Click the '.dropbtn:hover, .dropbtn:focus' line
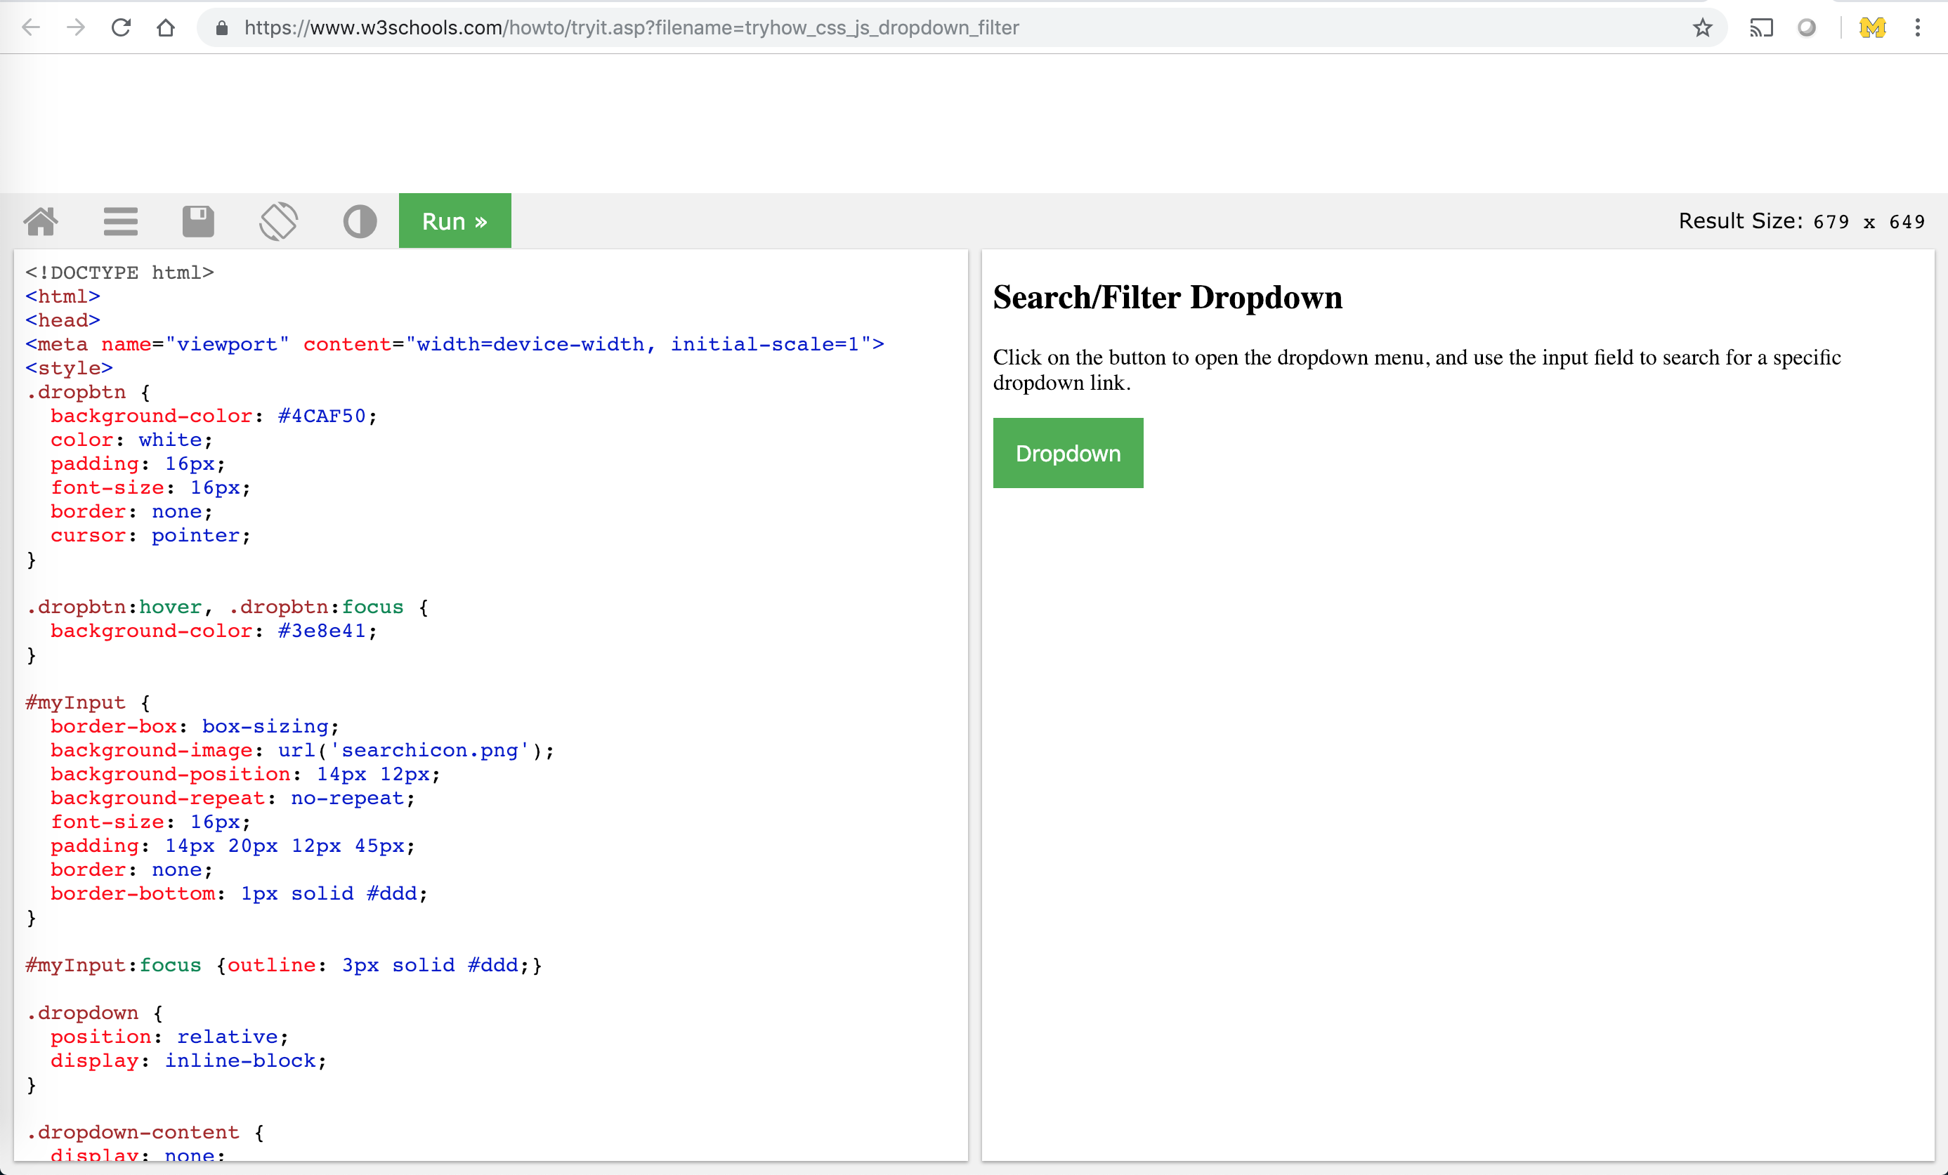Image resolution: width=1948 pixels, height=1175 pixels. point(227,607)
